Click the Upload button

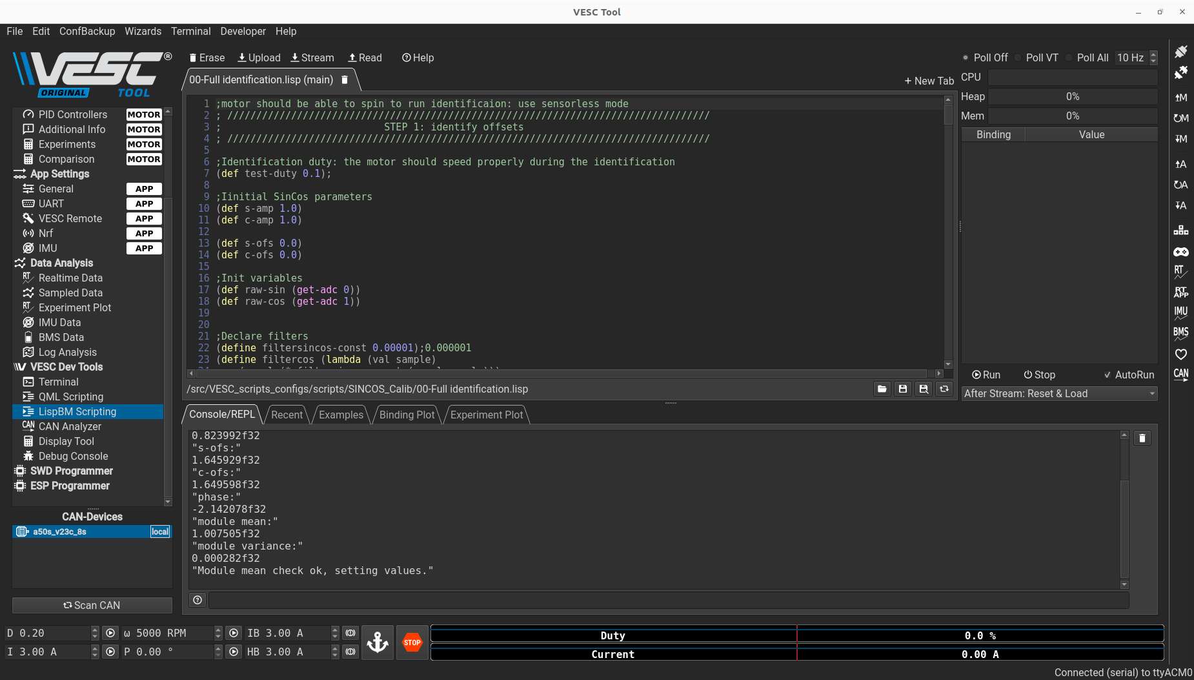[x=259, y=57]
